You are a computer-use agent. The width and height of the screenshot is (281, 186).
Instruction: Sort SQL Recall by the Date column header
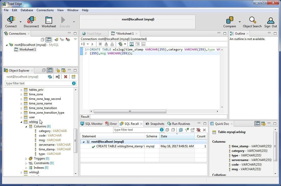click(177, 136)
